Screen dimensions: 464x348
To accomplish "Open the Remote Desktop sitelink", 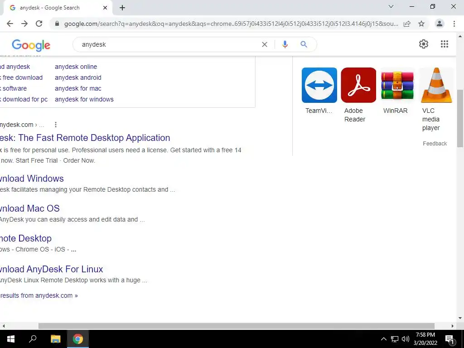I will pyautogui.click(x=26, y=238).
